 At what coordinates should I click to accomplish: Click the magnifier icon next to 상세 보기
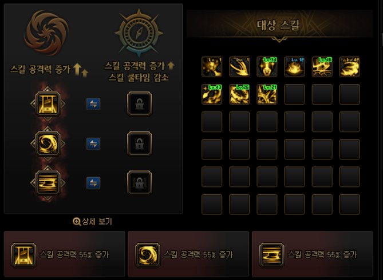point(77,222)
